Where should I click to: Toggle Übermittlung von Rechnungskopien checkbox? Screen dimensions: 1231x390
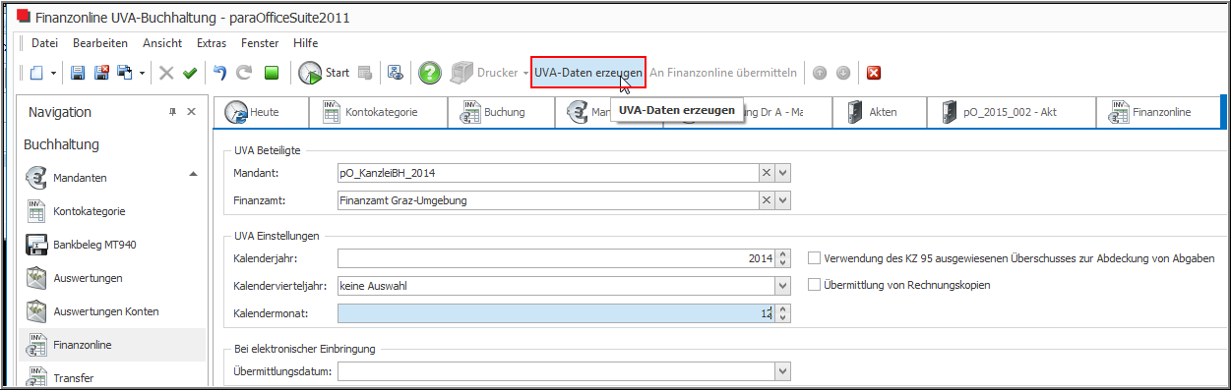814,285
